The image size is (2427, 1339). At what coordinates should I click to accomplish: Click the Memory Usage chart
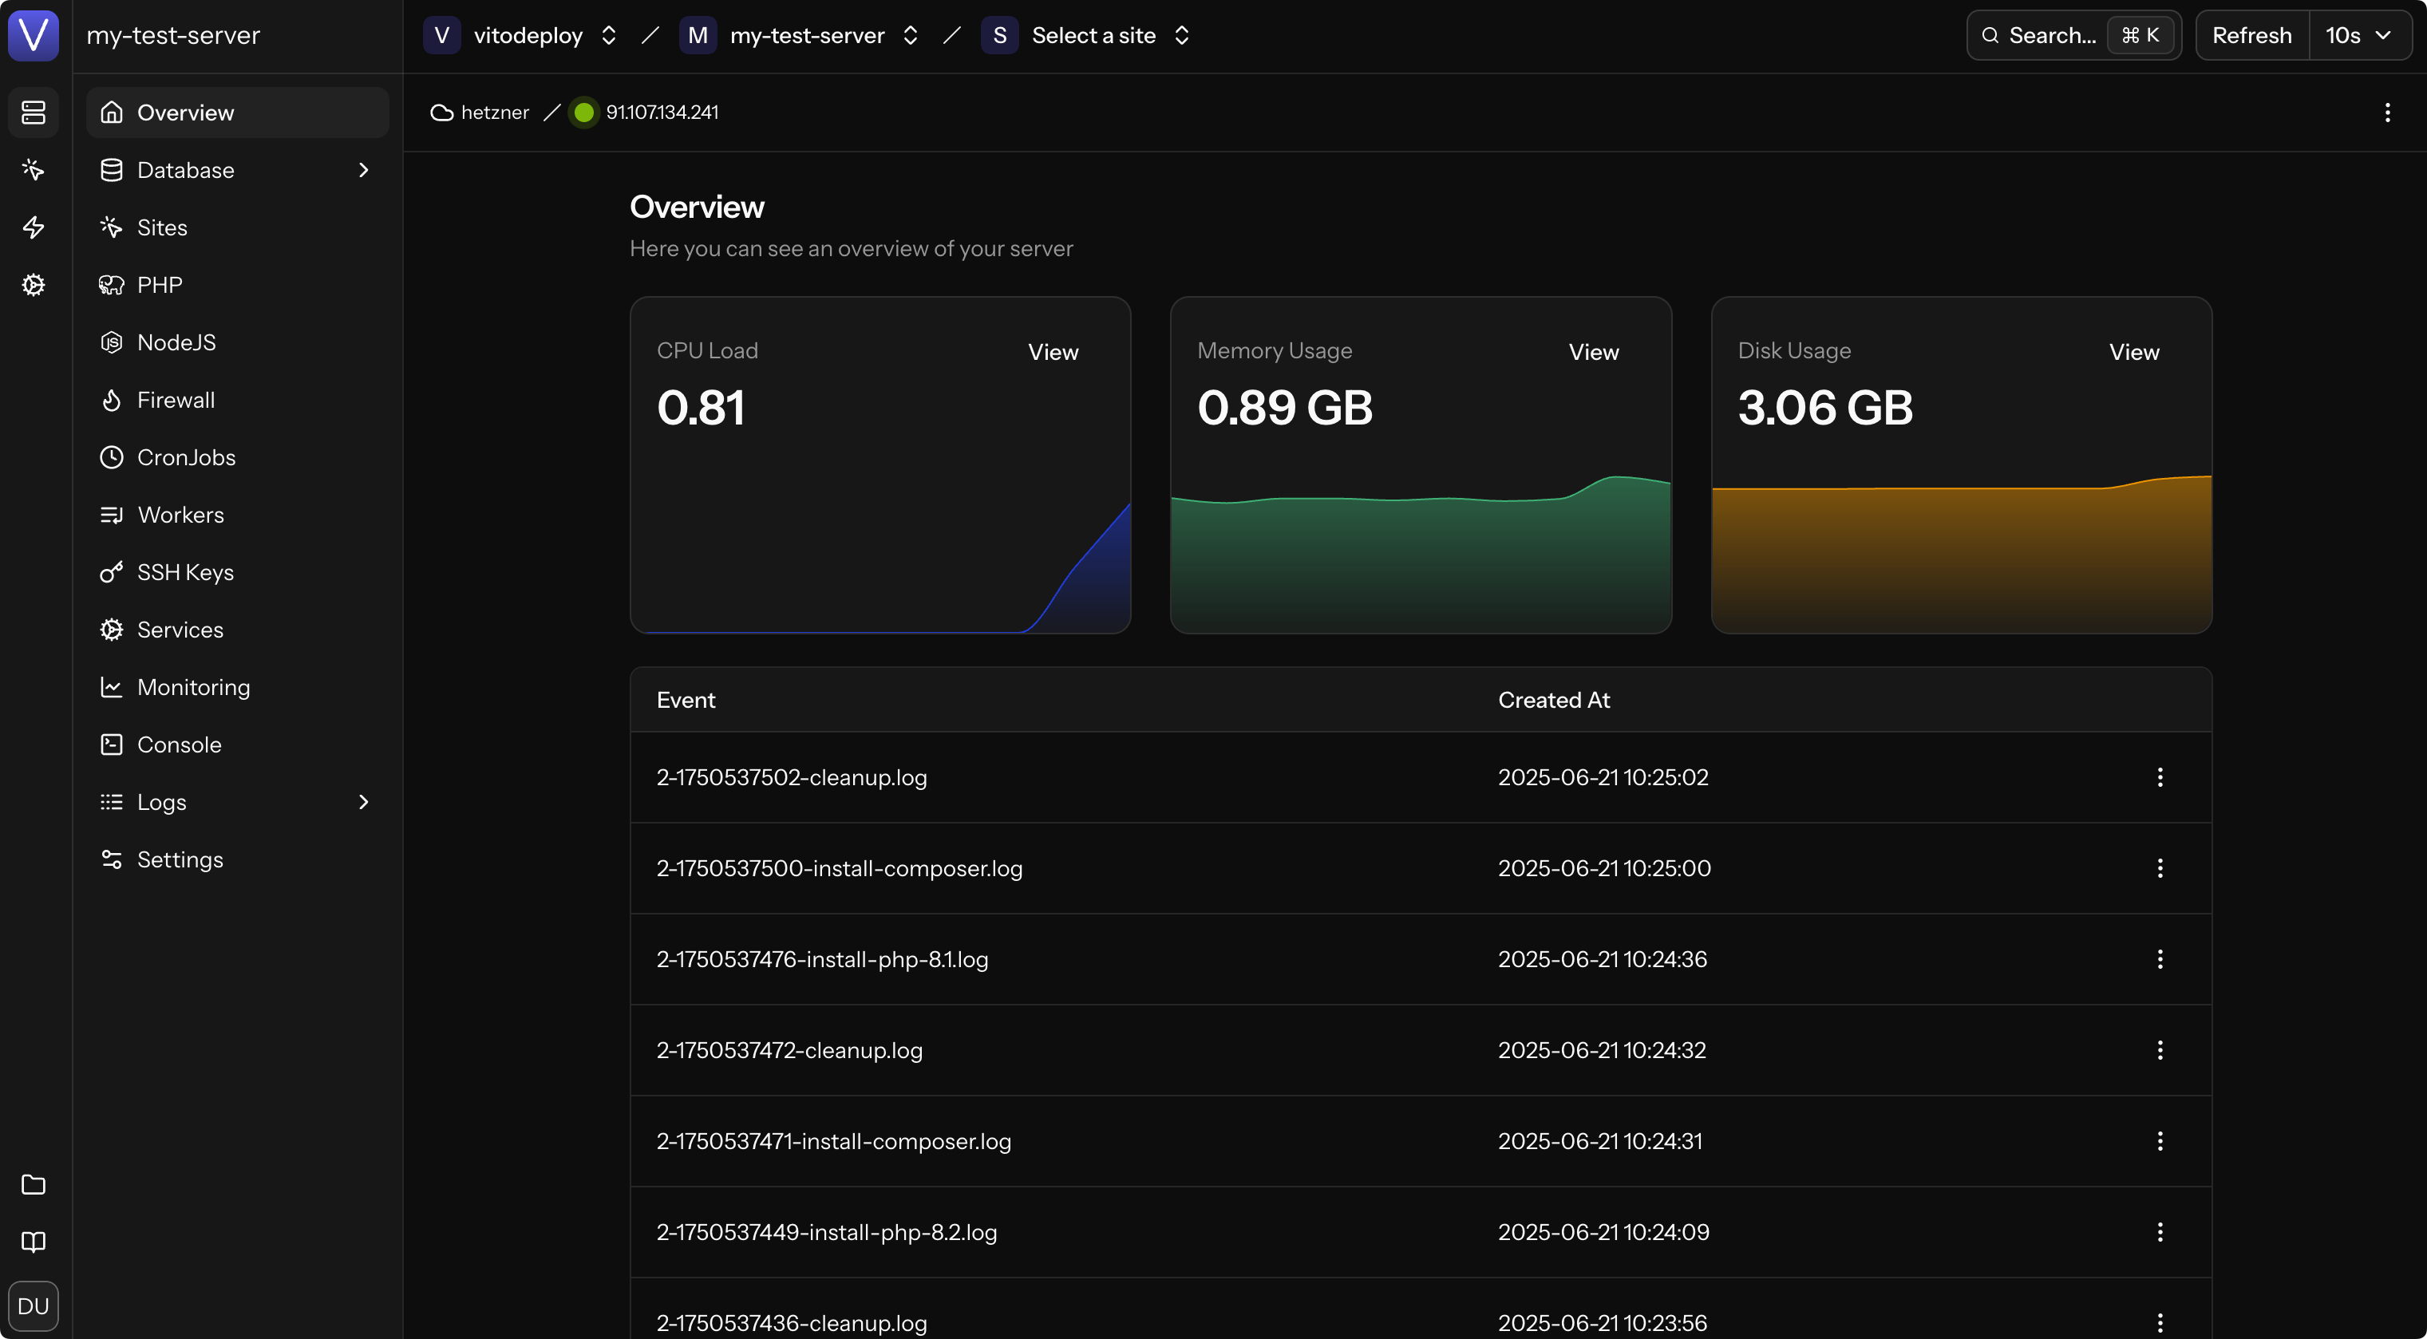[1421, 554]
